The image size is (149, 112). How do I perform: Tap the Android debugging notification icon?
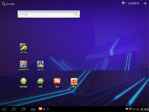pyautogui.click(x=44, y=109)
